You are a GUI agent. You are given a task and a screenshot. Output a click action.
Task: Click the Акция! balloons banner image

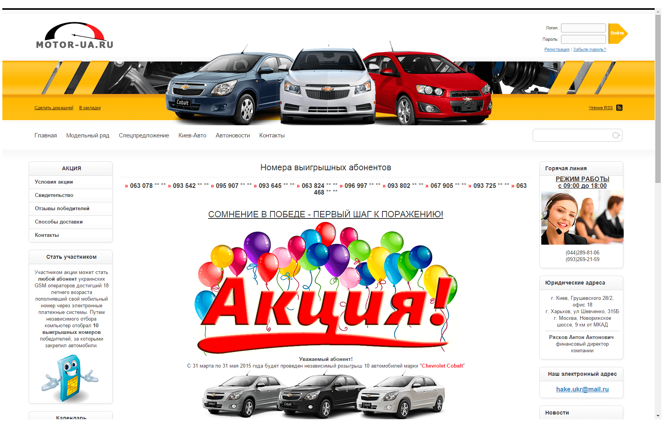click(326, 288)
